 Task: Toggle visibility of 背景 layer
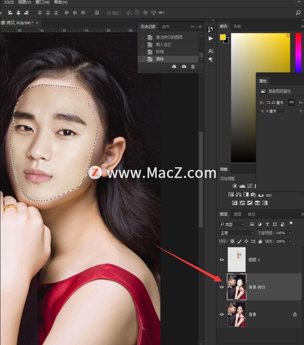coord(222,314)
